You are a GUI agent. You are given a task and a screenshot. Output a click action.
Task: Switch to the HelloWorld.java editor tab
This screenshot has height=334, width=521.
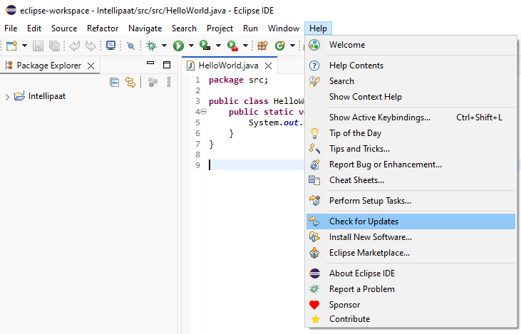[x=228, y=66]
